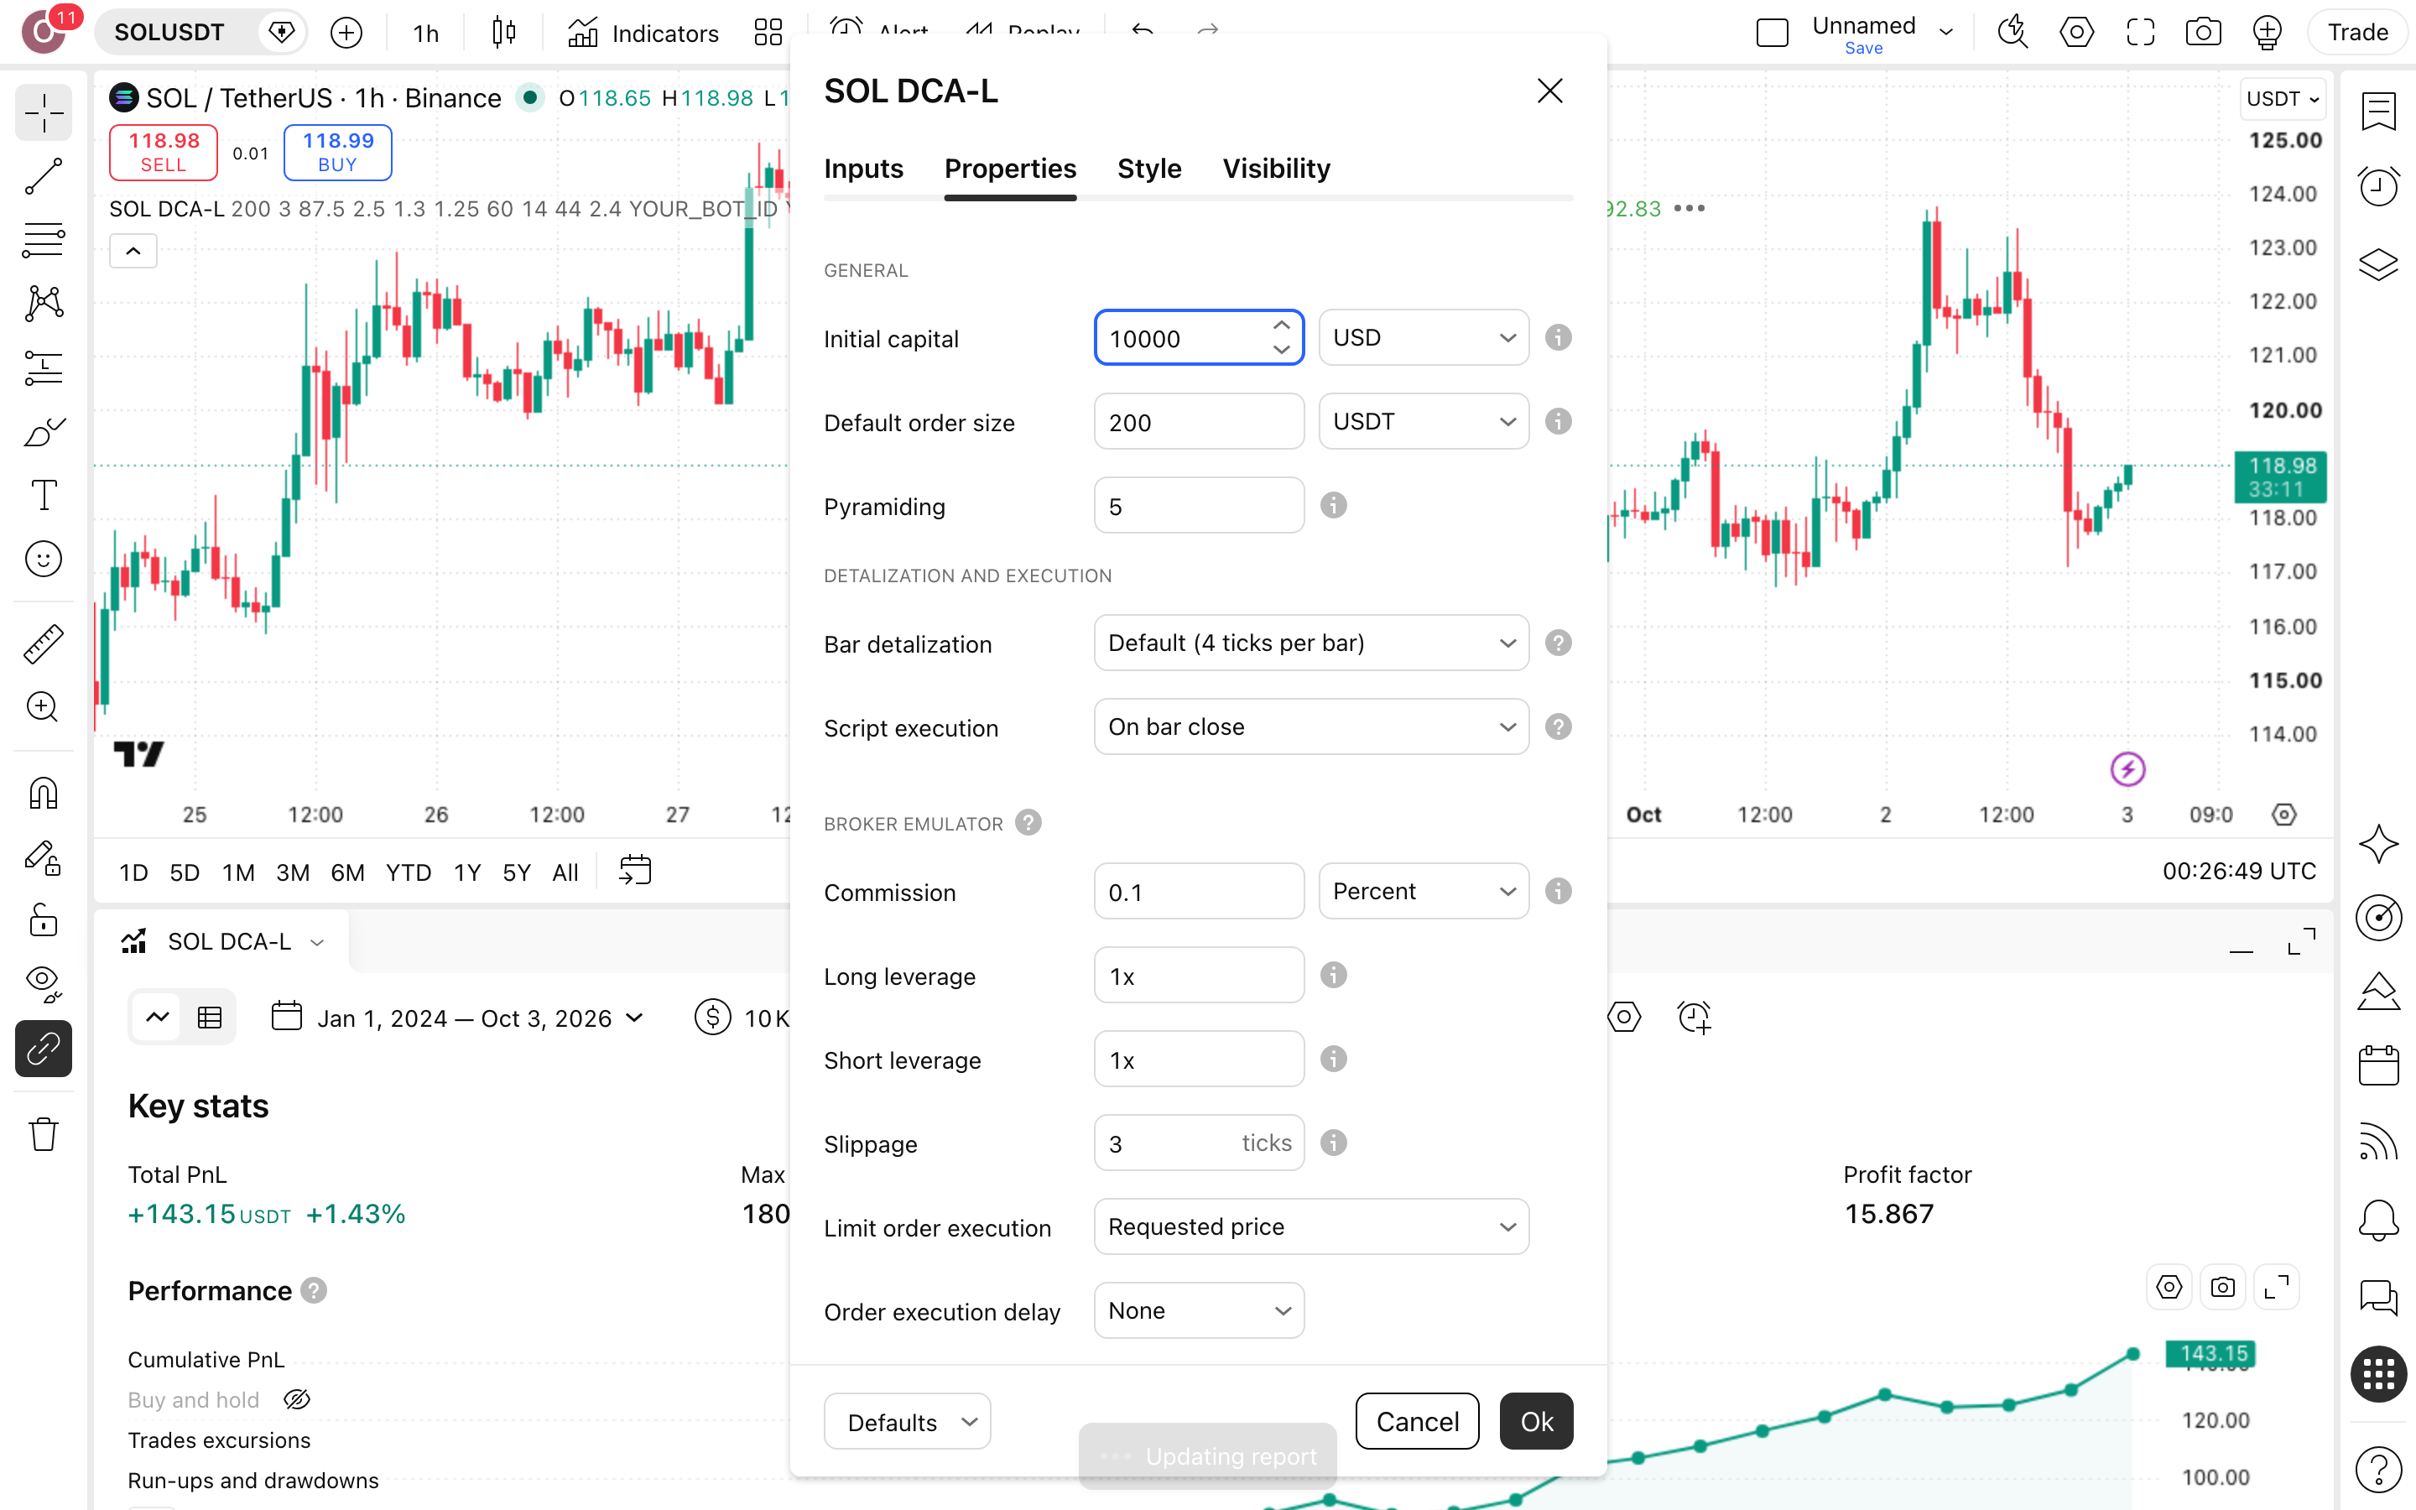The height and width of the screenshot is (1510, 2416).
Task: Open the Indicators menu
Action: [x=643, y=33]
